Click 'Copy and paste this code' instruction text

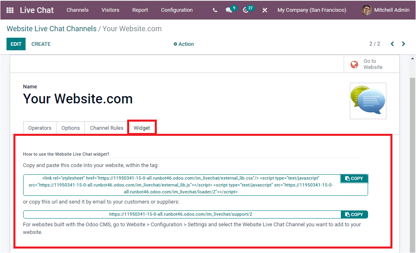[x=91, y=165]
